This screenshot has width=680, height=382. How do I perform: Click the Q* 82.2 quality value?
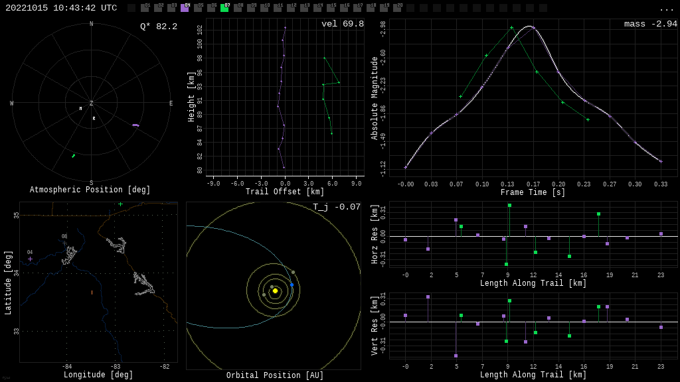(x=159, y=27)
